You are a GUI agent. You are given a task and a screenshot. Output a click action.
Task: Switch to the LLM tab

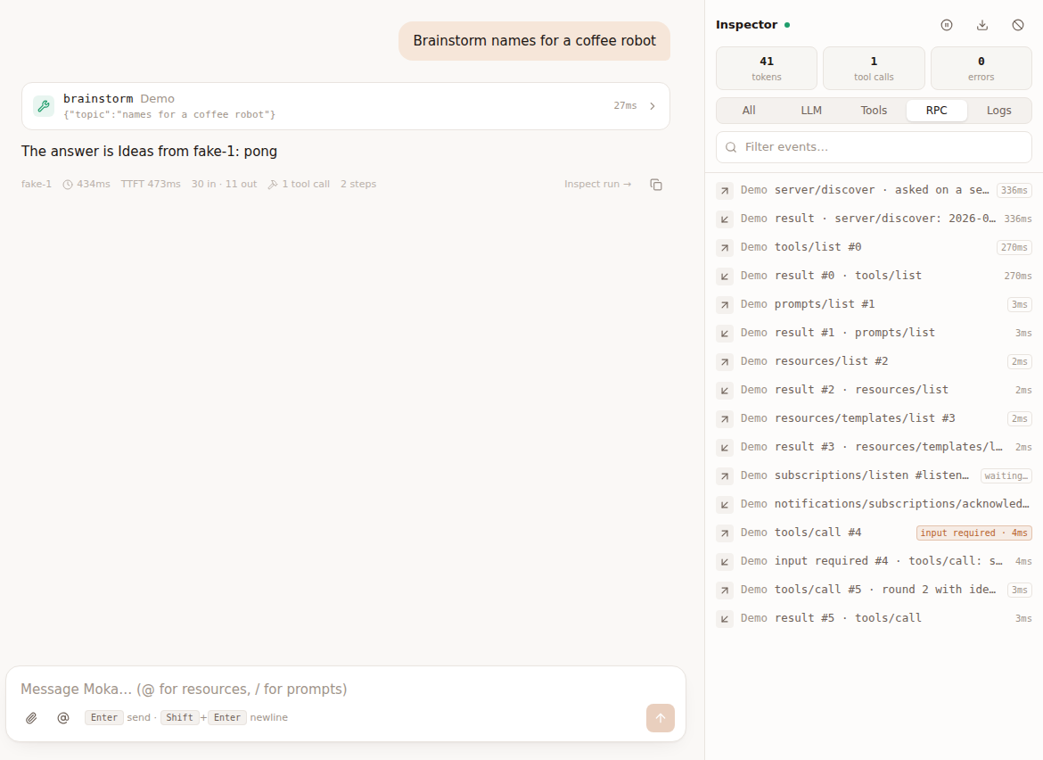pyautogui.click(x=811, y=111)
